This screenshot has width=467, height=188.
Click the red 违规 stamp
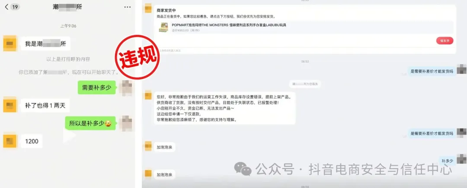pyautogui.click(x=138, y=57)
